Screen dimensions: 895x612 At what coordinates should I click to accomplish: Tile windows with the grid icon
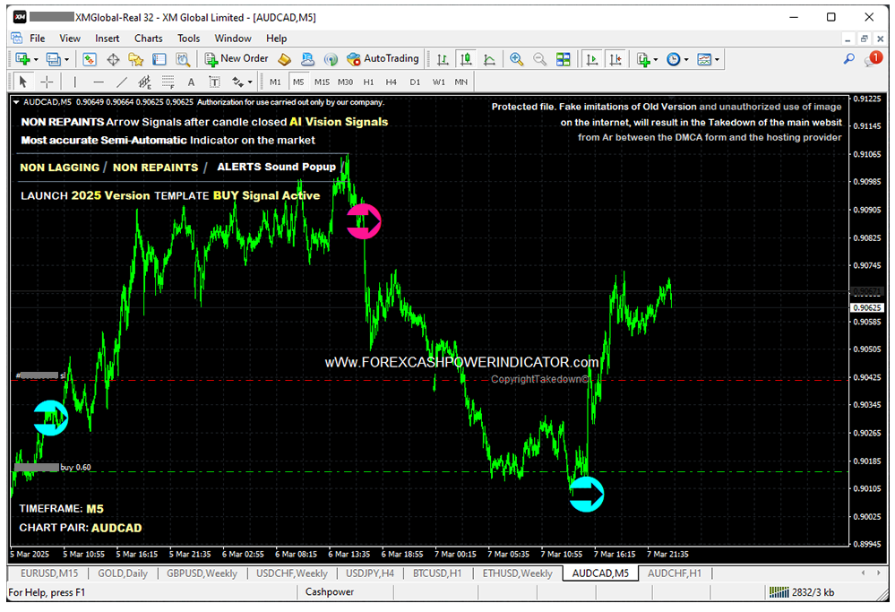point(563,59)
